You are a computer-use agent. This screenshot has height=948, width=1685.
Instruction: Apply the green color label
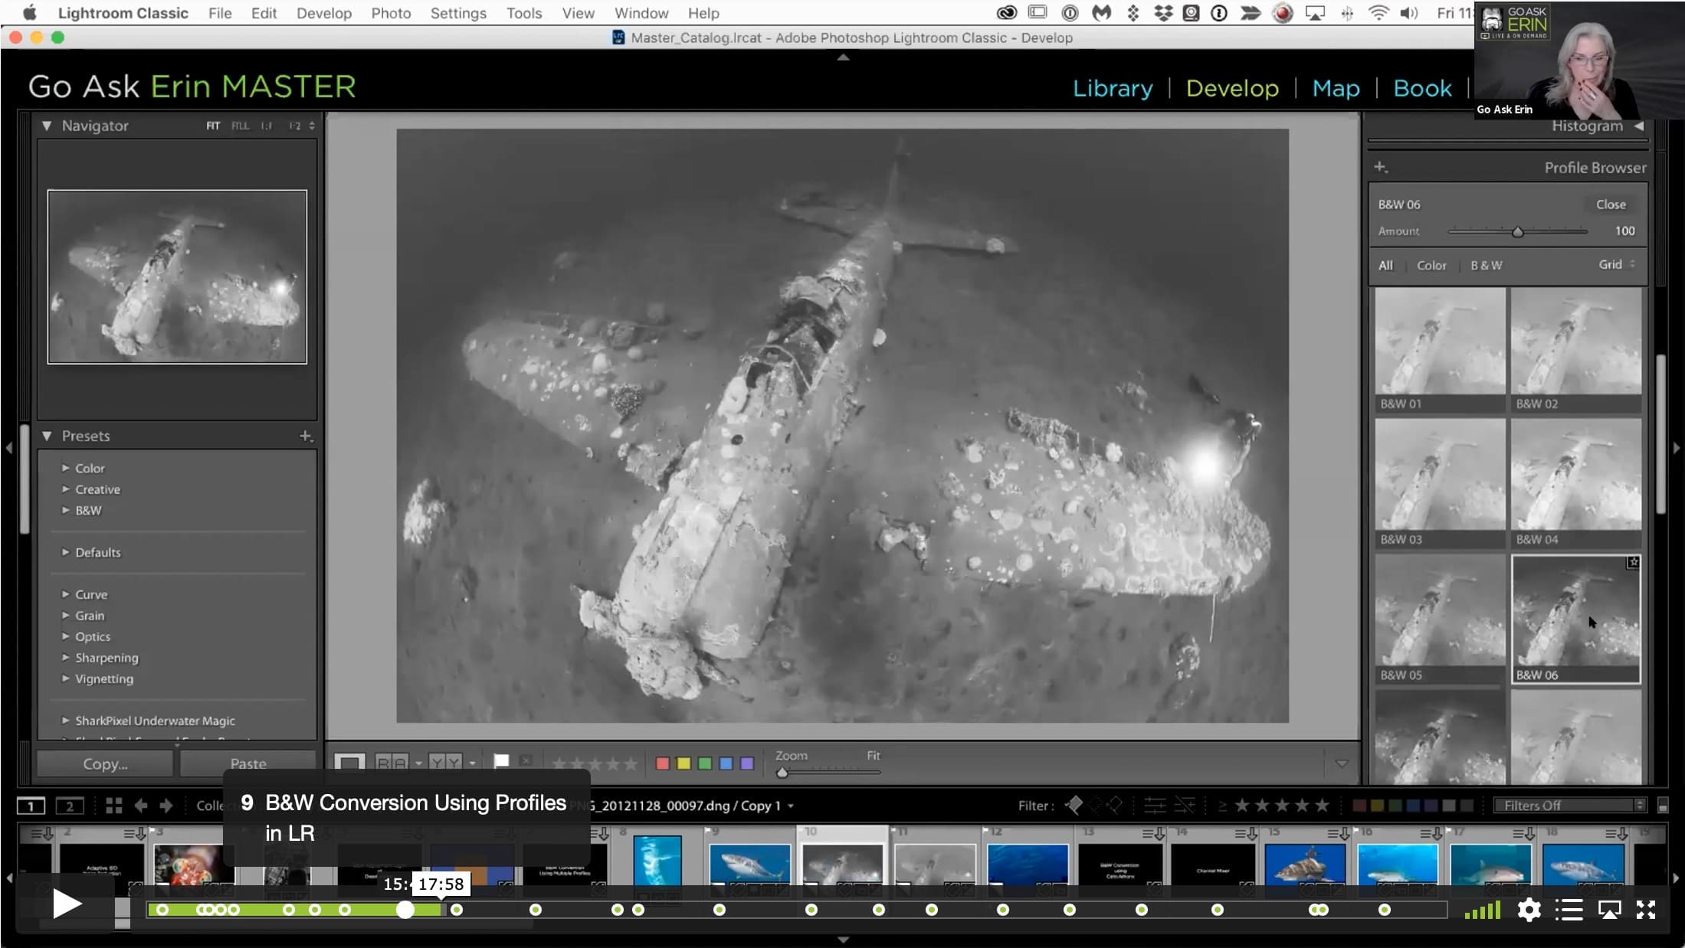click(705, 763)
